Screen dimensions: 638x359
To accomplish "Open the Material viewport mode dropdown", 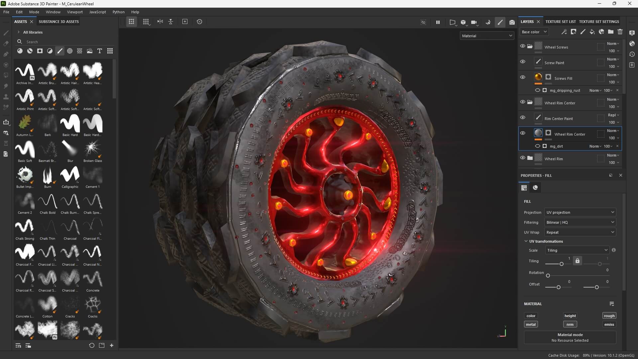I will (x=487, y=36).
